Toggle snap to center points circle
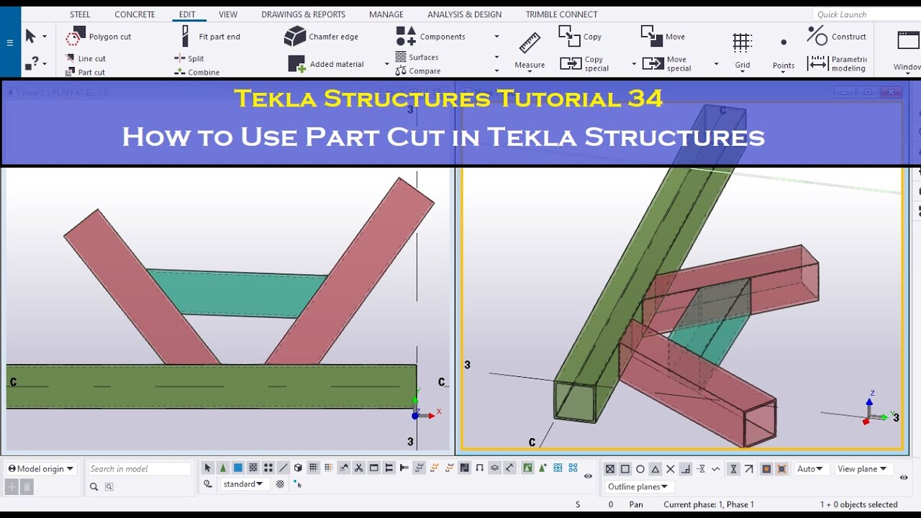Screen dimensions: 921x518 tap(640, 469)
